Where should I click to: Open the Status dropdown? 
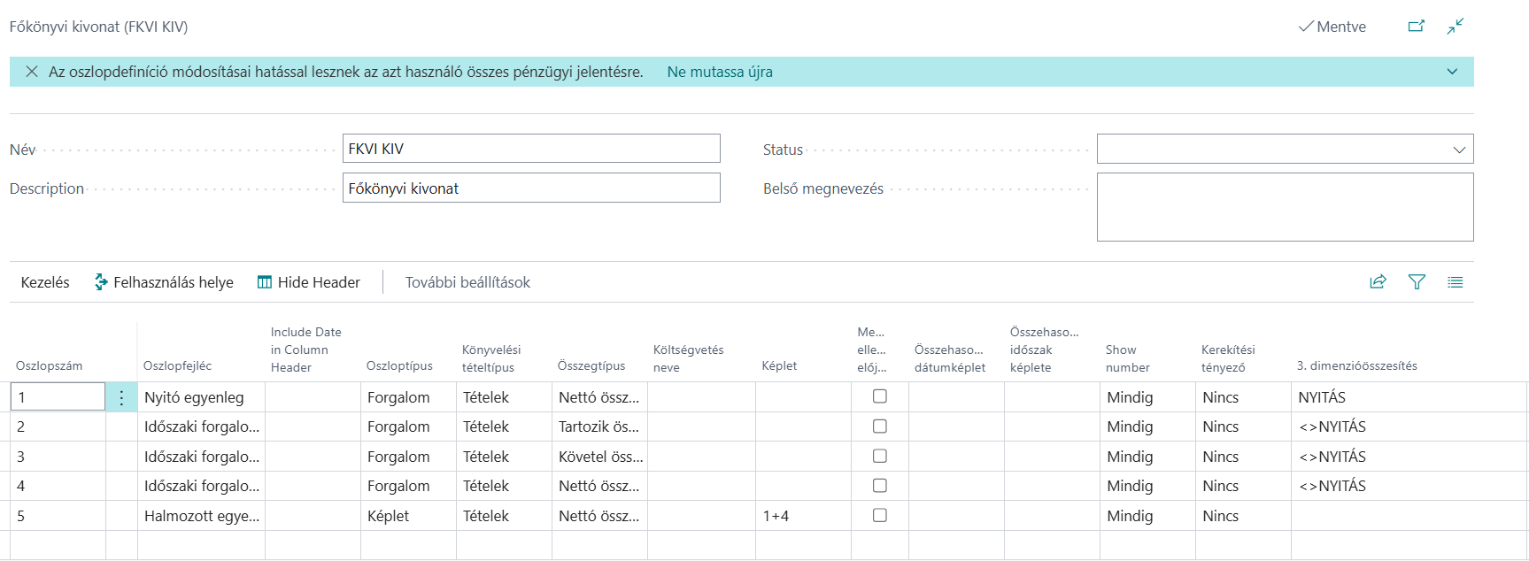[x=1285, y=149]
